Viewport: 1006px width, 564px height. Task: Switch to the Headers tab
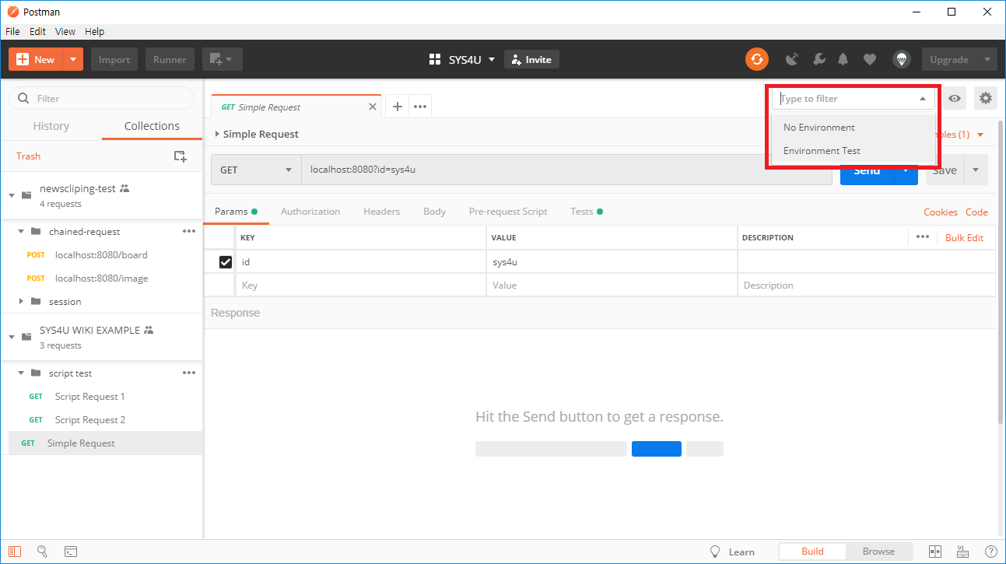381,212
